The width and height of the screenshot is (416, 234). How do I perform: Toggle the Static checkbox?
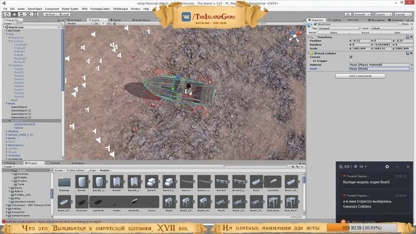point(400,24)
